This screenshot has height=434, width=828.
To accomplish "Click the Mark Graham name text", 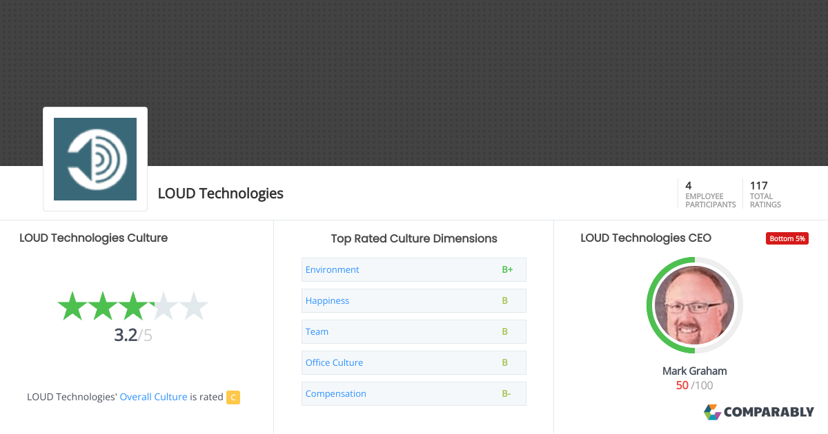I will pyautogui.click(x=695, y=371).
